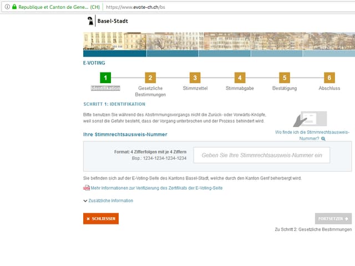Select step 4 Stimmabgabe box
This screenshot has width=355, height=266.
(x=240, y=78)
